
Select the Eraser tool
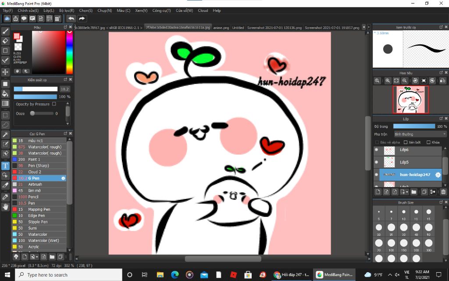(x=5, y=41)
